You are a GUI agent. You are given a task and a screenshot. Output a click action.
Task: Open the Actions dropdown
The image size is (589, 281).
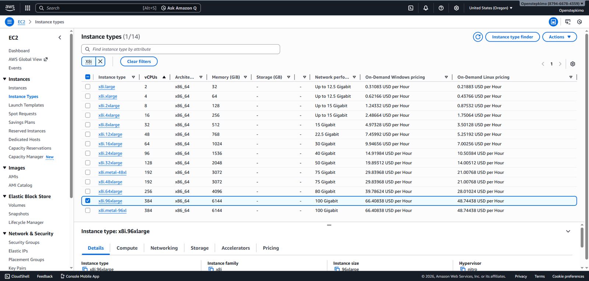coord(559,37)
